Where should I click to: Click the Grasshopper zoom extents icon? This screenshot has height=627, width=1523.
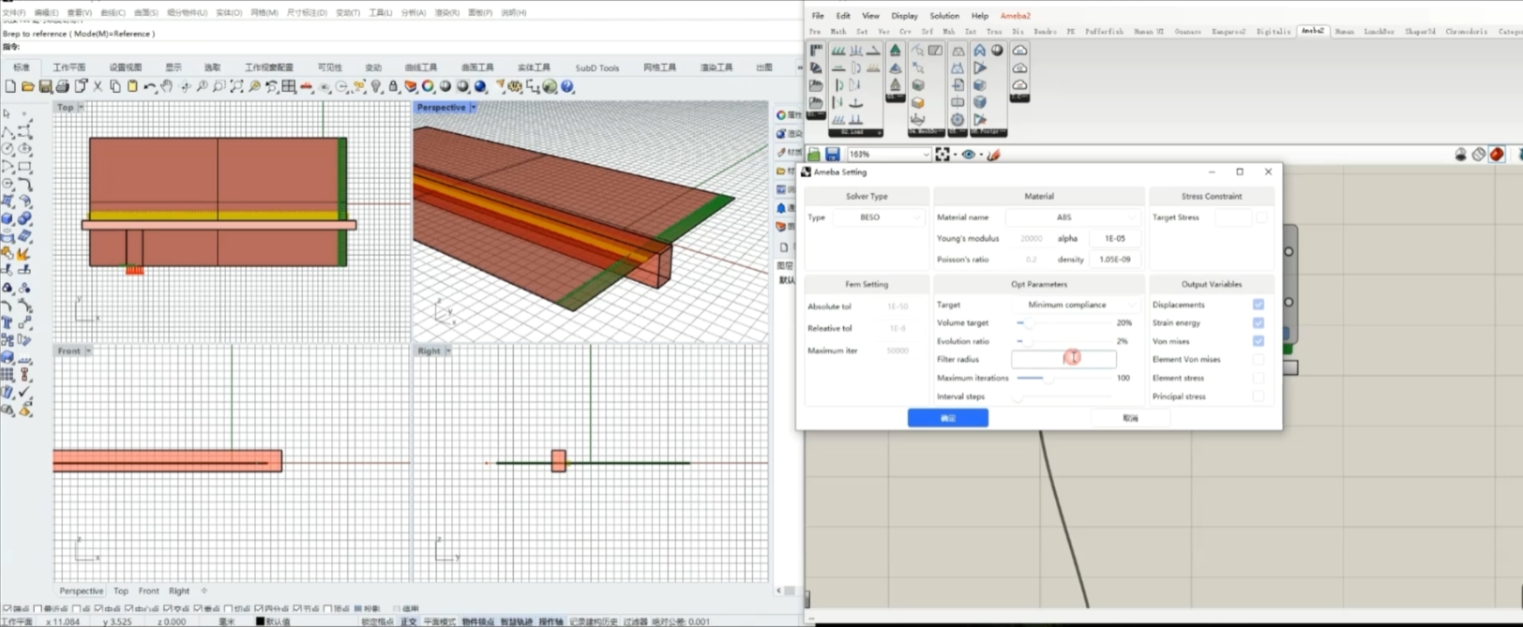[942, 155]
